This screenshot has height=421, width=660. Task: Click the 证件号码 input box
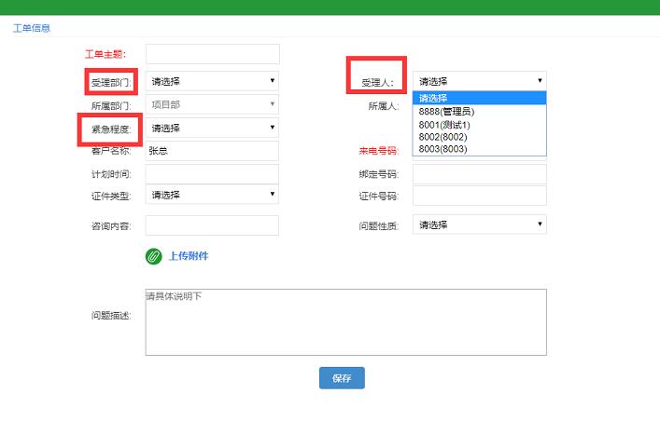click(479, 196)
